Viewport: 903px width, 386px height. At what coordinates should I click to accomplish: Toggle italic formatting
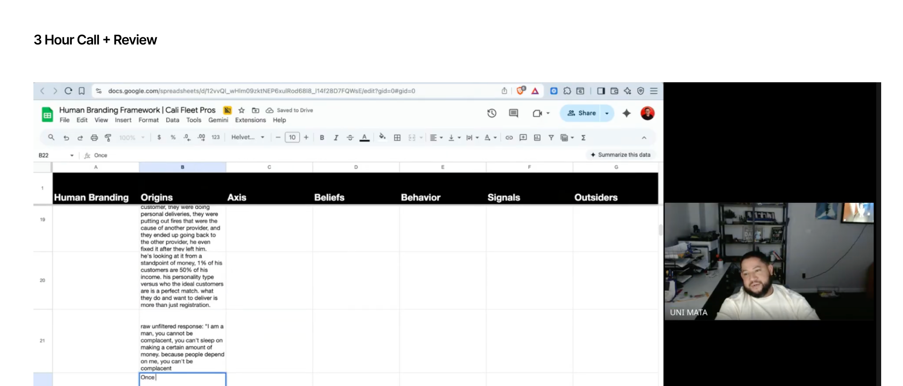point(336,138)
